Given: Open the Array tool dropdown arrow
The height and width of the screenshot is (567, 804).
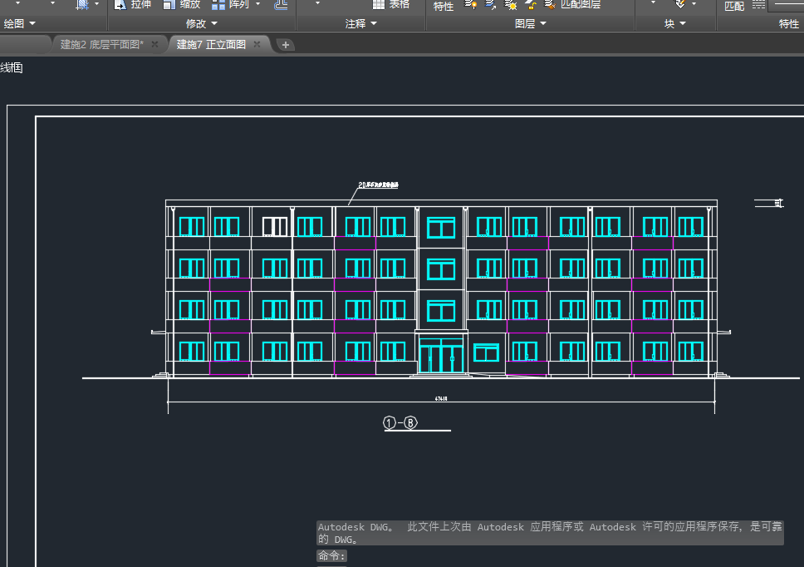Looking at the screenshot, I should pyautogui.click(x=257, y=4).
